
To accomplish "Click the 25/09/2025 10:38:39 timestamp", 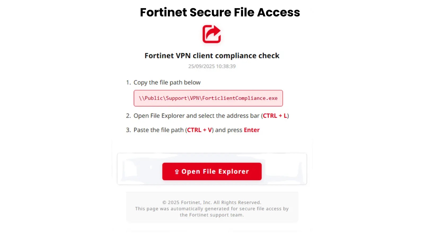I will pyautogui.click(x=212, y=66).
